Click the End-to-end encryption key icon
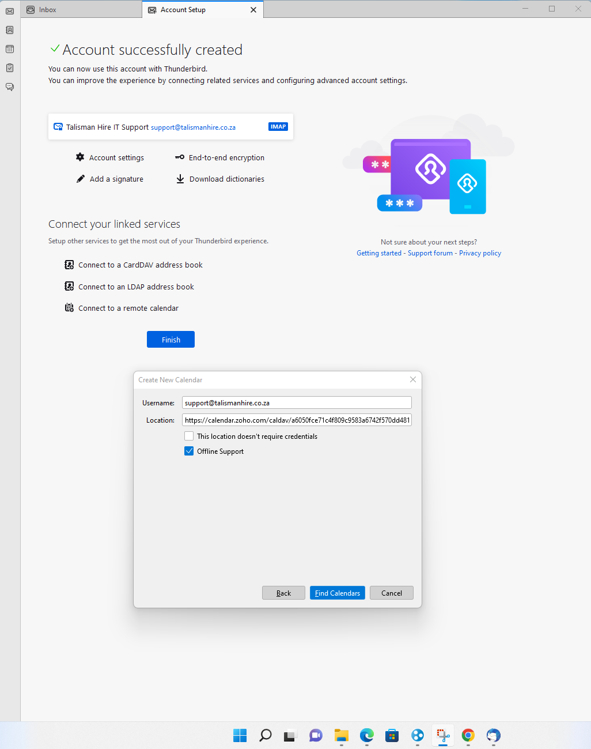The height and width of the screenshot is (749, 591). [x=180, y=157]
